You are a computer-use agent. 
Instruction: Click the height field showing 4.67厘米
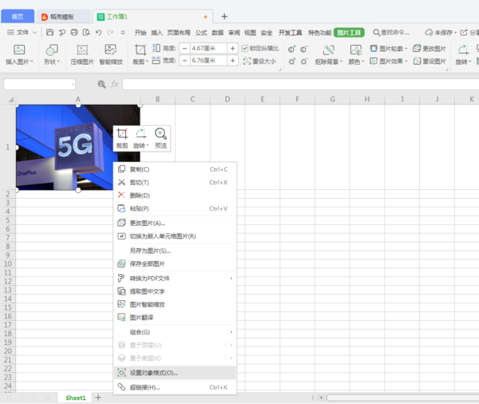click(x=208, y=48)
